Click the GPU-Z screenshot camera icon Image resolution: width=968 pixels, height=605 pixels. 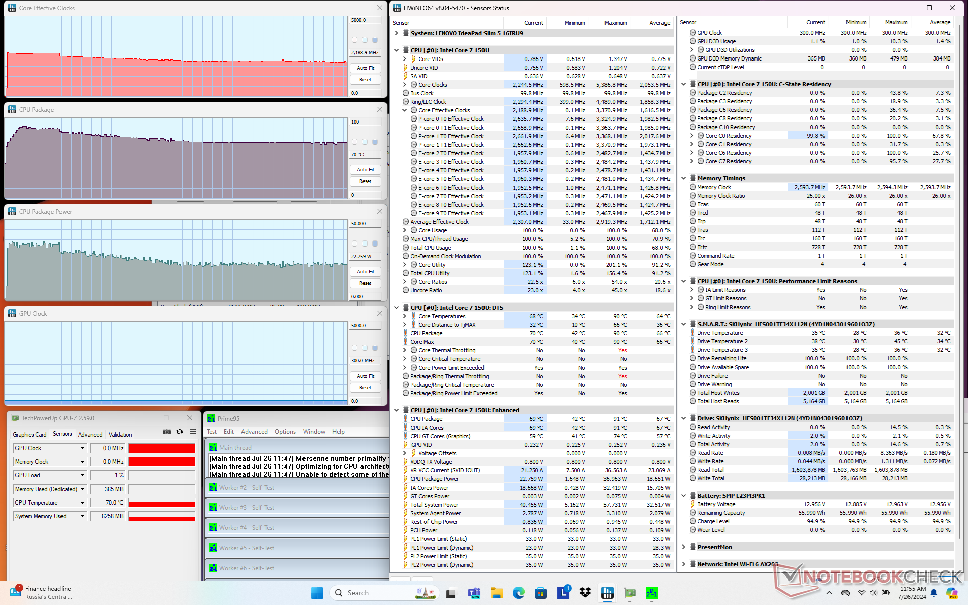(167, 432)
